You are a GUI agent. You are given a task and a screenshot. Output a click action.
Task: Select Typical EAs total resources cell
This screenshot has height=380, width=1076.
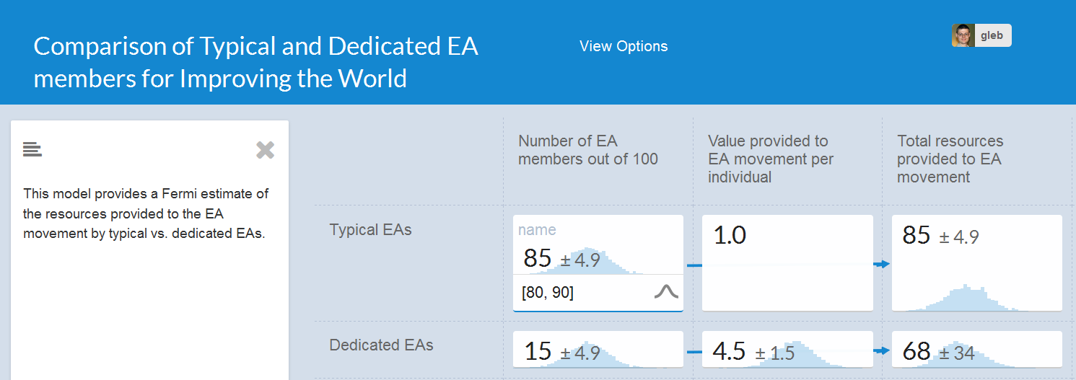coord(976,263)
